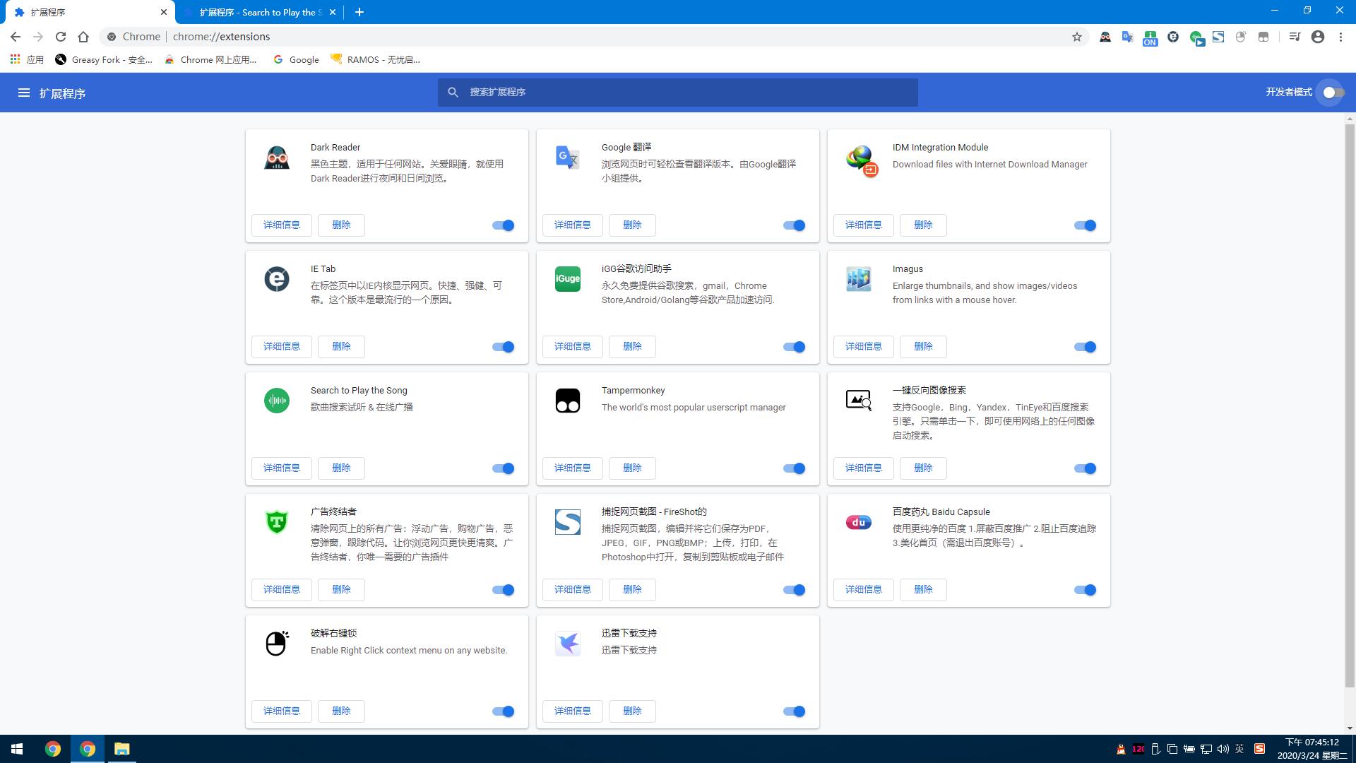The image size is (1356, 763).
Task: Turn off Search to Play the Song
Action: (504, 468)
